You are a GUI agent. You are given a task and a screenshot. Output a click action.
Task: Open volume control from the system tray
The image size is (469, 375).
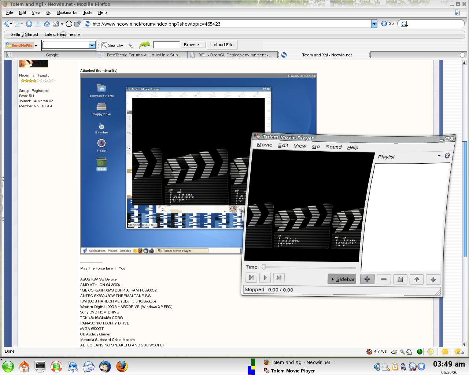pos(377,366)
